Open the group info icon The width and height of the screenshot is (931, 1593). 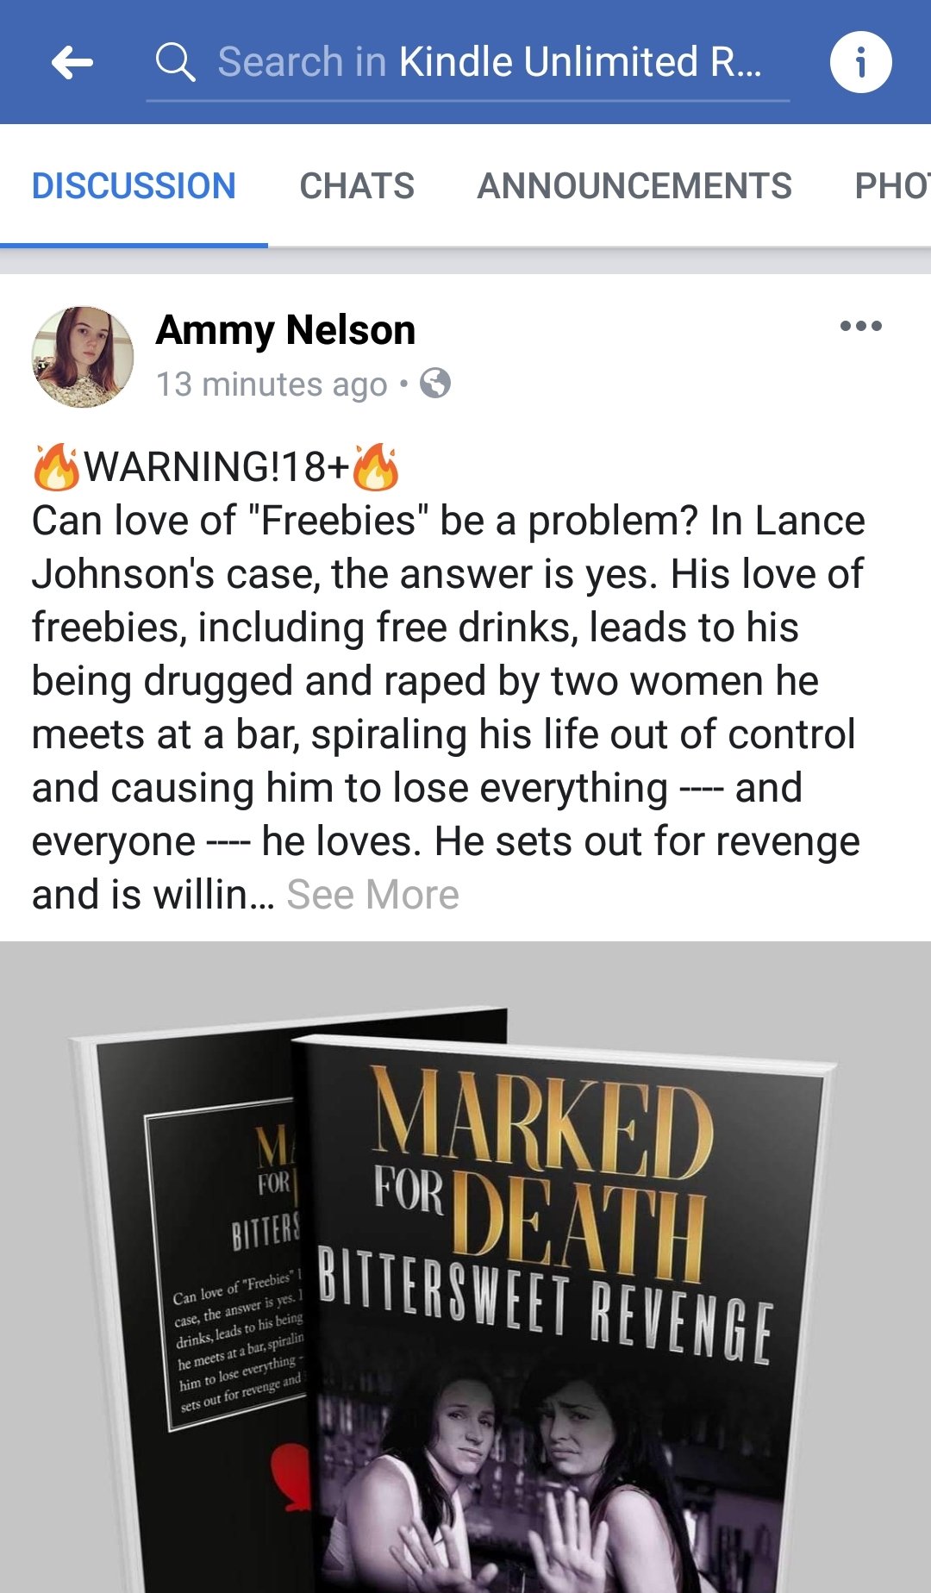pyautogui.click(x=860, y=62)
